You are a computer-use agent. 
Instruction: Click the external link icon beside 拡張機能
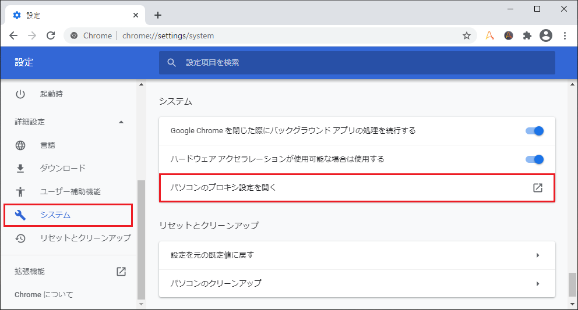pyautogui.click(x=121, y=272)
